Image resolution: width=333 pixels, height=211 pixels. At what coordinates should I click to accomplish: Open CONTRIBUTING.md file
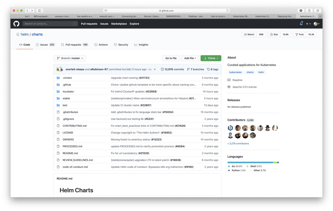(75, 126)
